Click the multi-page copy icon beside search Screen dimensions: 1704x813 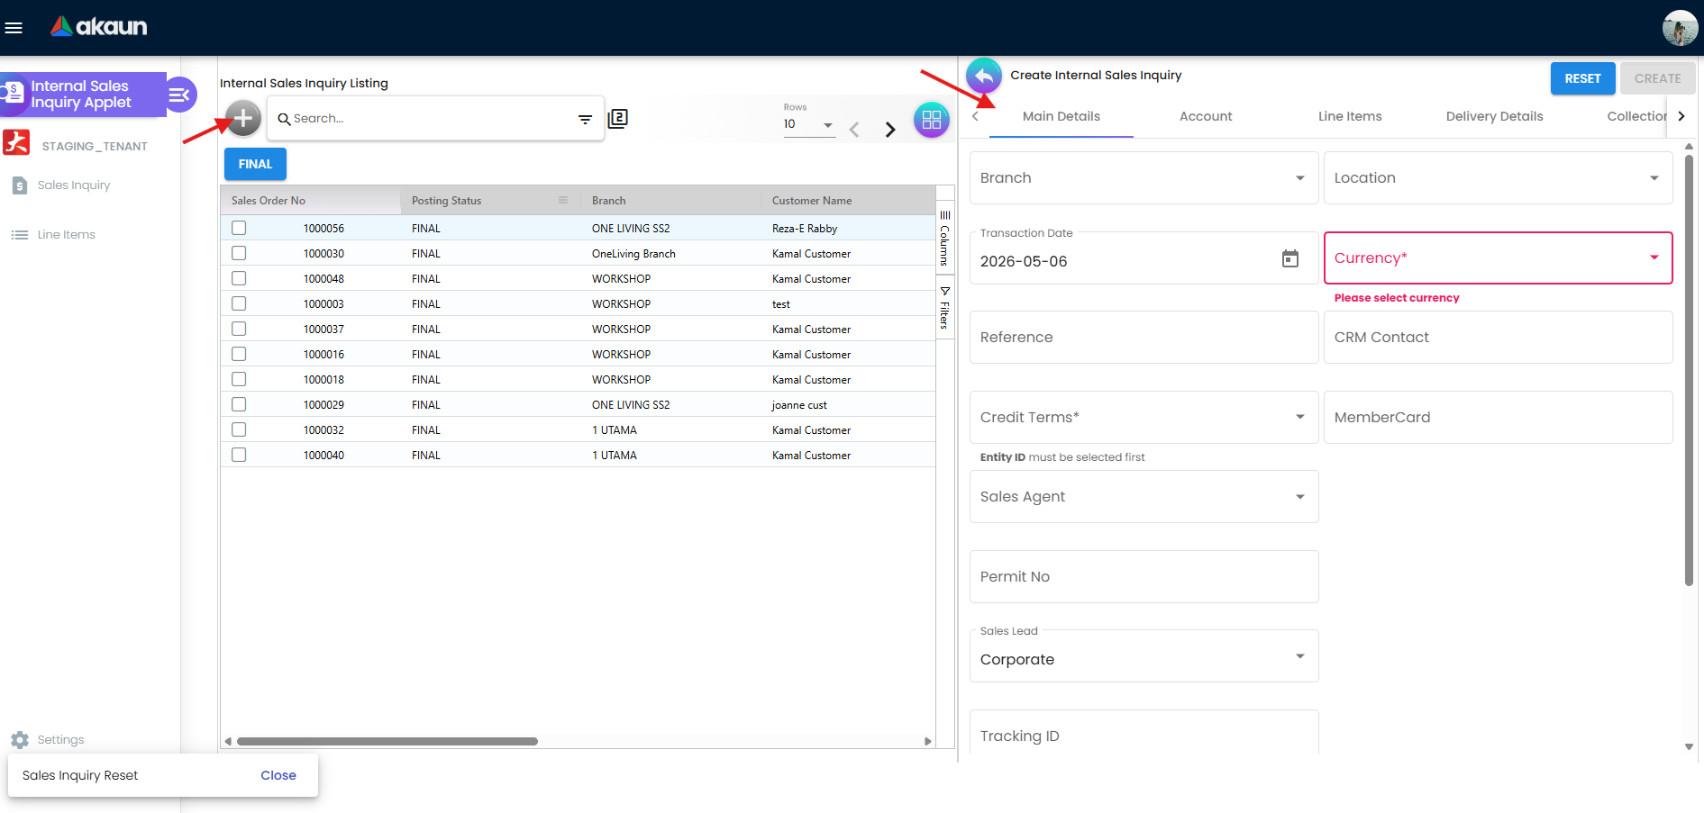point(618,118)
